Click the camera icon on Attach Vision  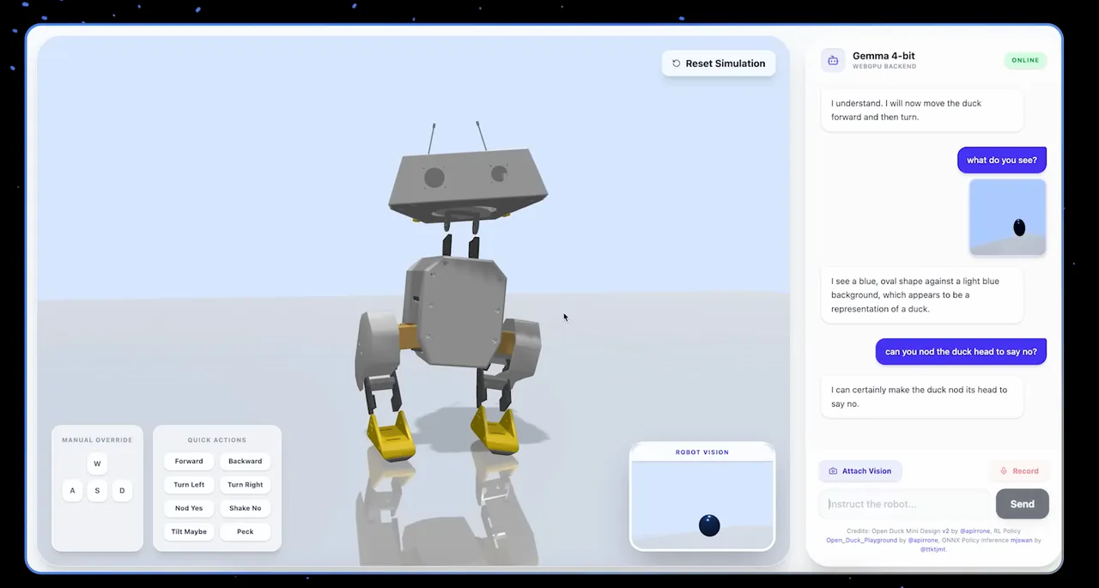pos(833,471)
